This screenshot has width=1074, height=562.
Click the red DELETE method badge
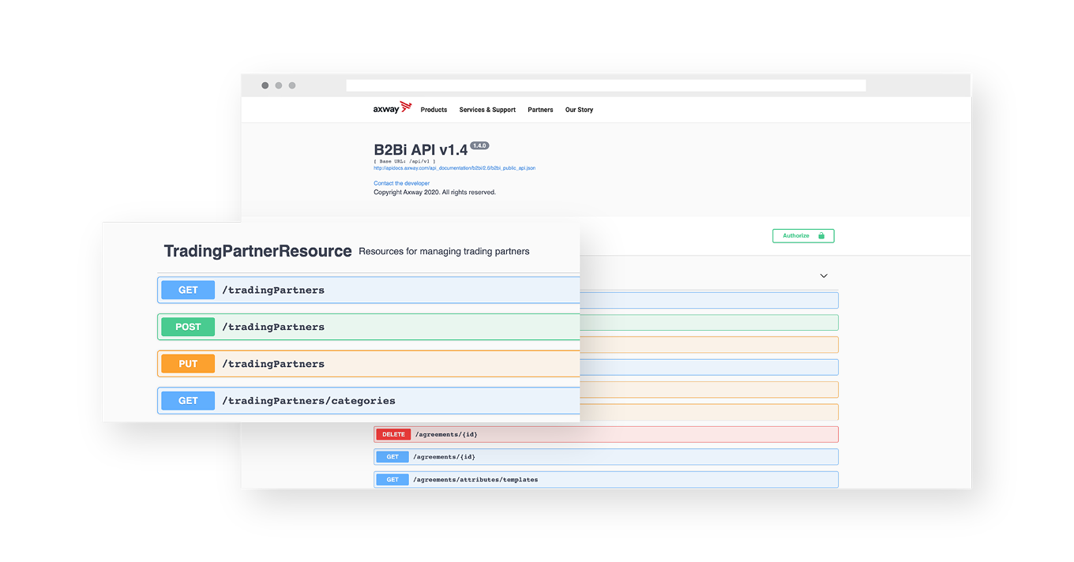(392, 434)
